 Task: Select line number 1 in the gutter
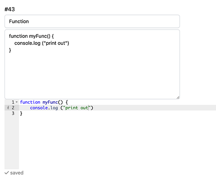(13, 102)
